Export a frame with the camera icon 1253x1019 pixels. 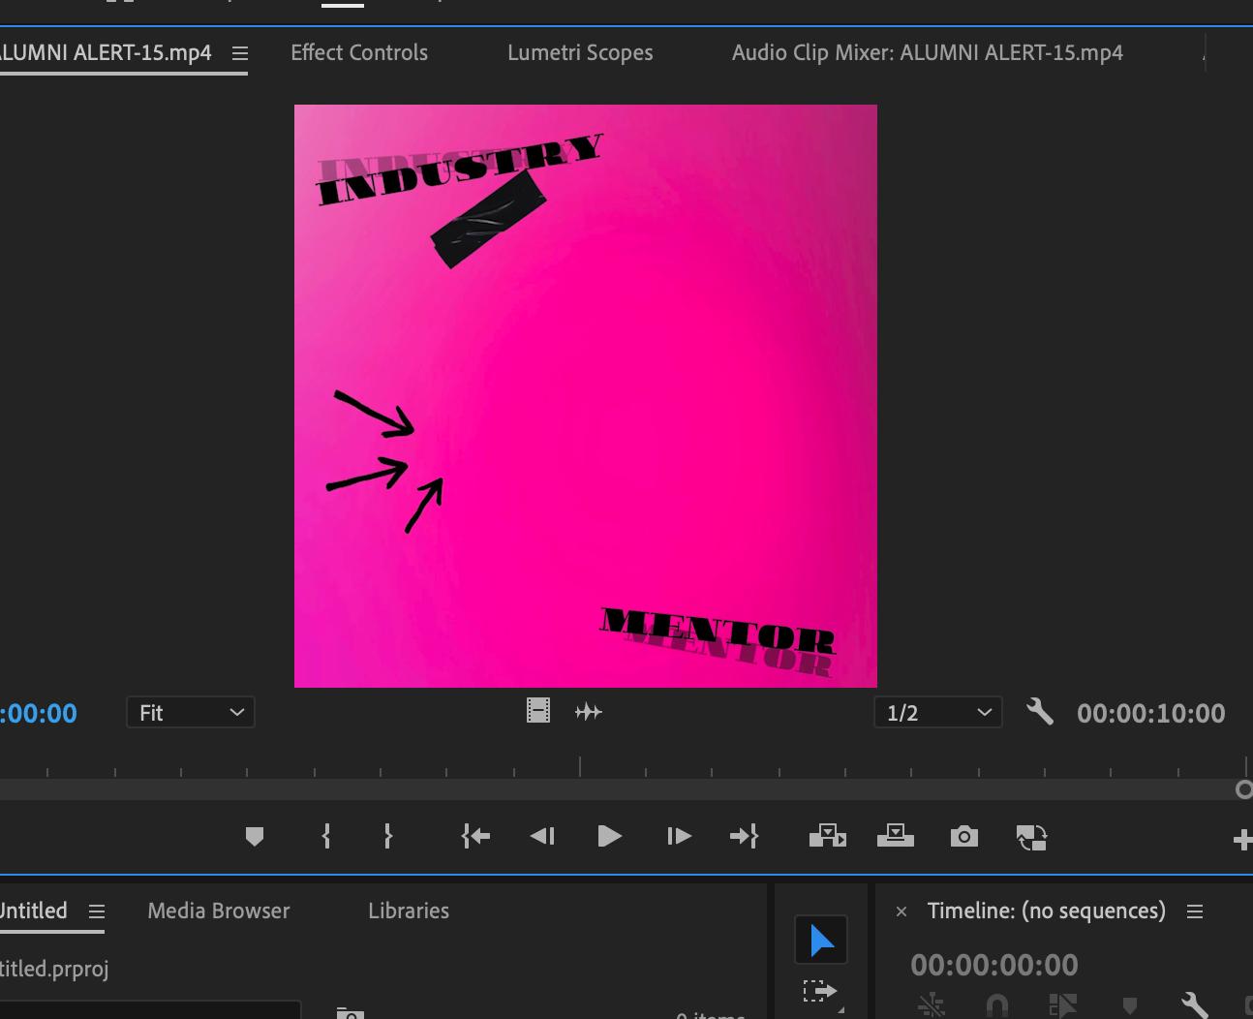[x=963, y=836]
